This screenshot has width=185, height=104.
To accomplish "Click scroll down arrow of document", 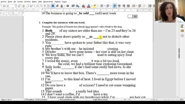I will (x=177, y=97).
